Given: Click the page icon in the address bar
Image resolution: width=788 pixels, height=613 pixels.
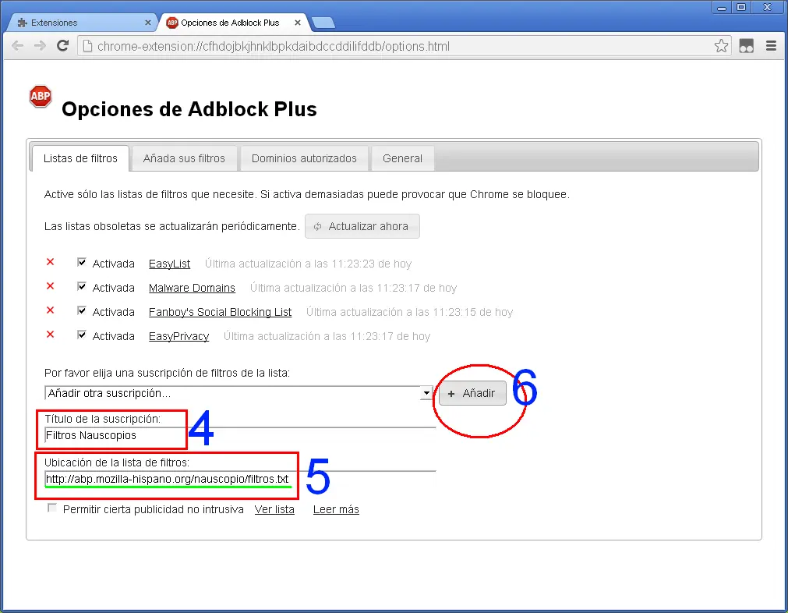Looking at the screenshot, I should 87,46.
